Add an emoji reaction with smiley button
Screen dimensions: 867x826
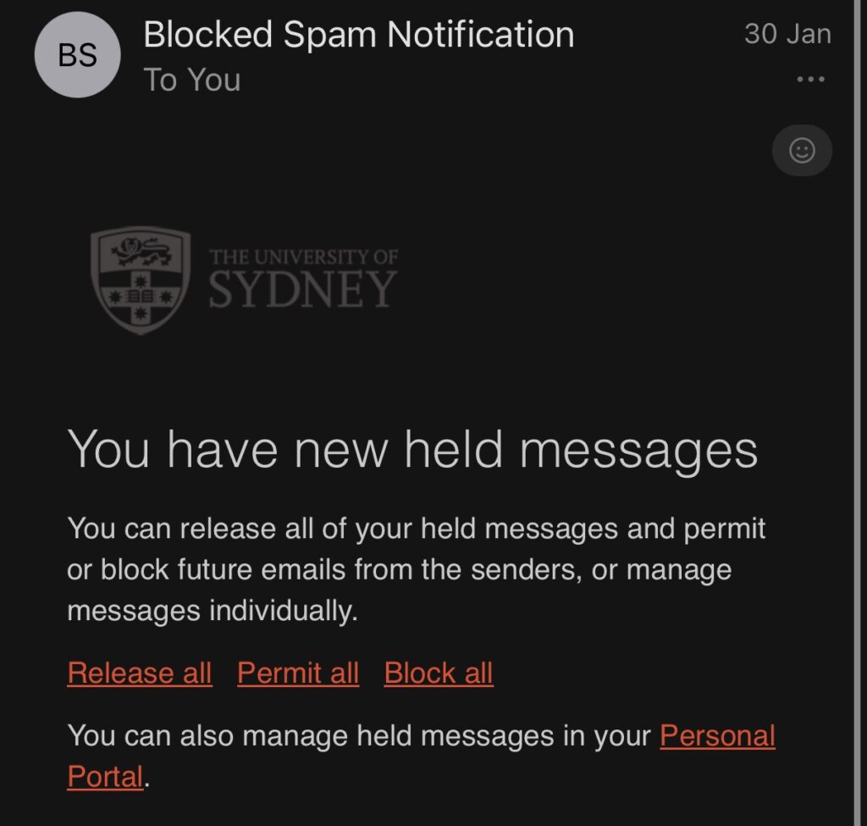[802, 151]
